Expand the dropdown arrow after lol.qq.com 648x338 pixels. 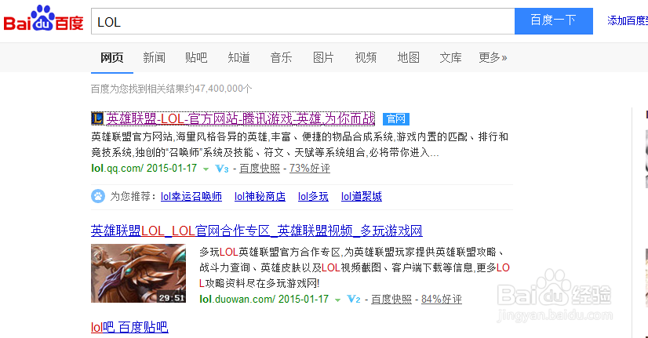(206, 169)
